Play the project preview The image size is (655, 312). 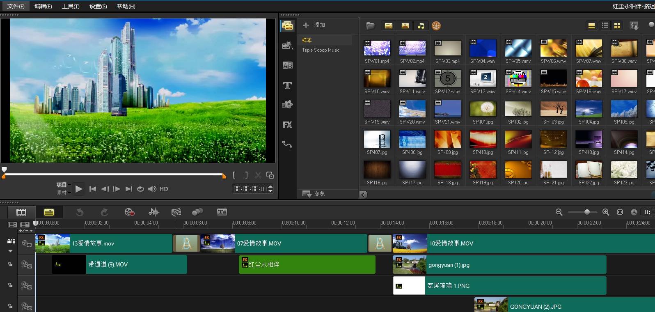pyautogui.click(x=79, y=189)
